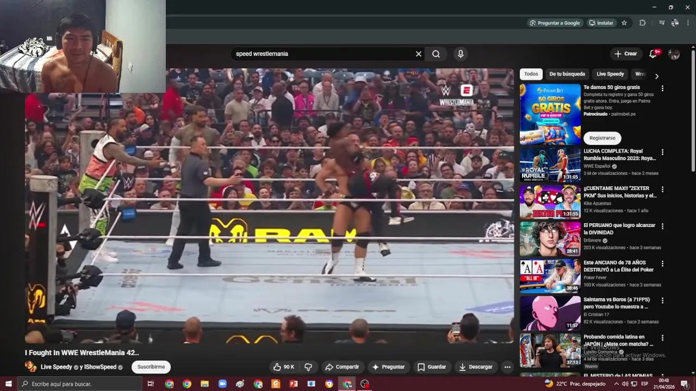This screenshot has width=696, height=391.
Task: Select the Todos filter chip
Action: [x=531, y=74]
